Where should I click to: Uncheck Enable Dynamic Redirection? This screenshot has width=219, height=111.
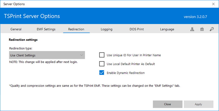[x=102, y=73]
